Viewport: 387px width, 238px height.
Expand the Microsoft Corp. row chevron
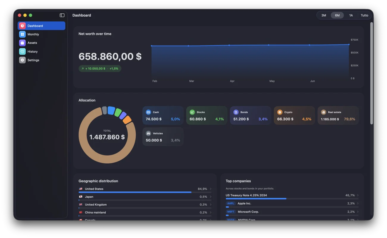pyautogui.click(x=358, y=212)
